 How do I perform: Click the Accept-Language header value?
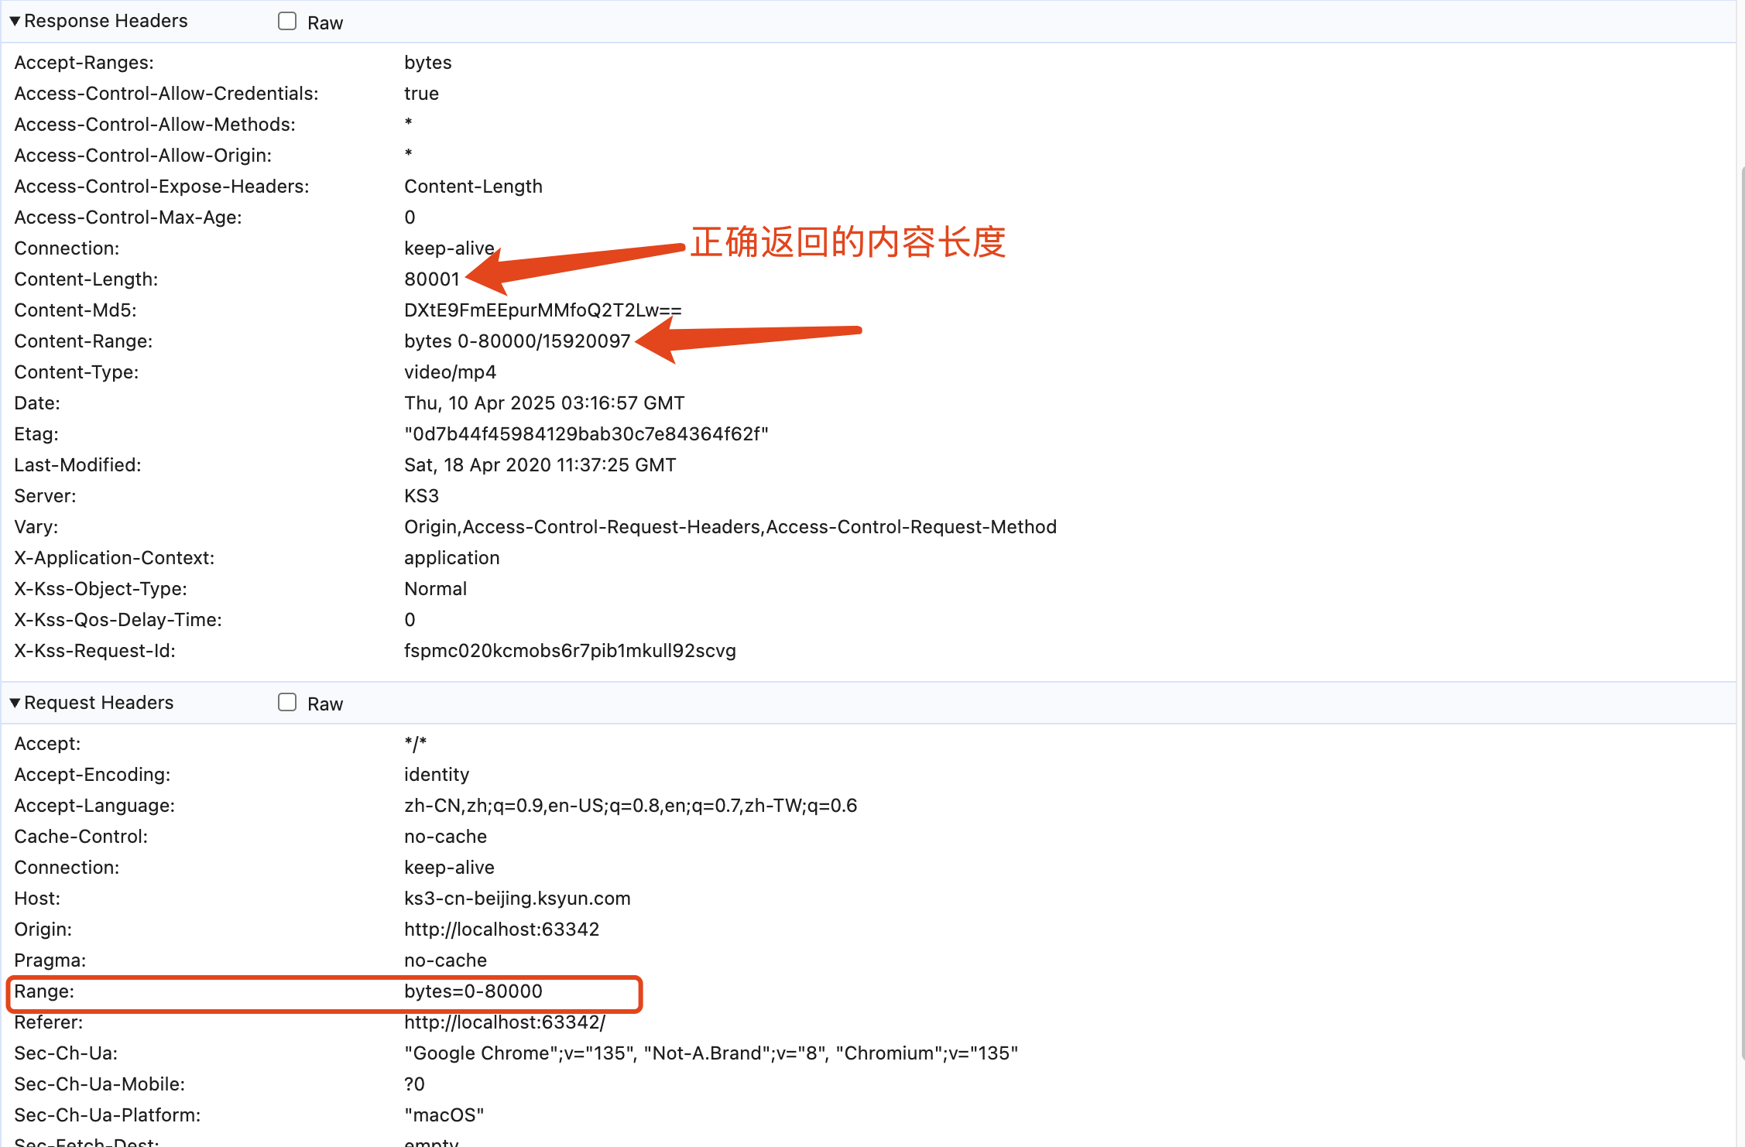coord(629,806)
